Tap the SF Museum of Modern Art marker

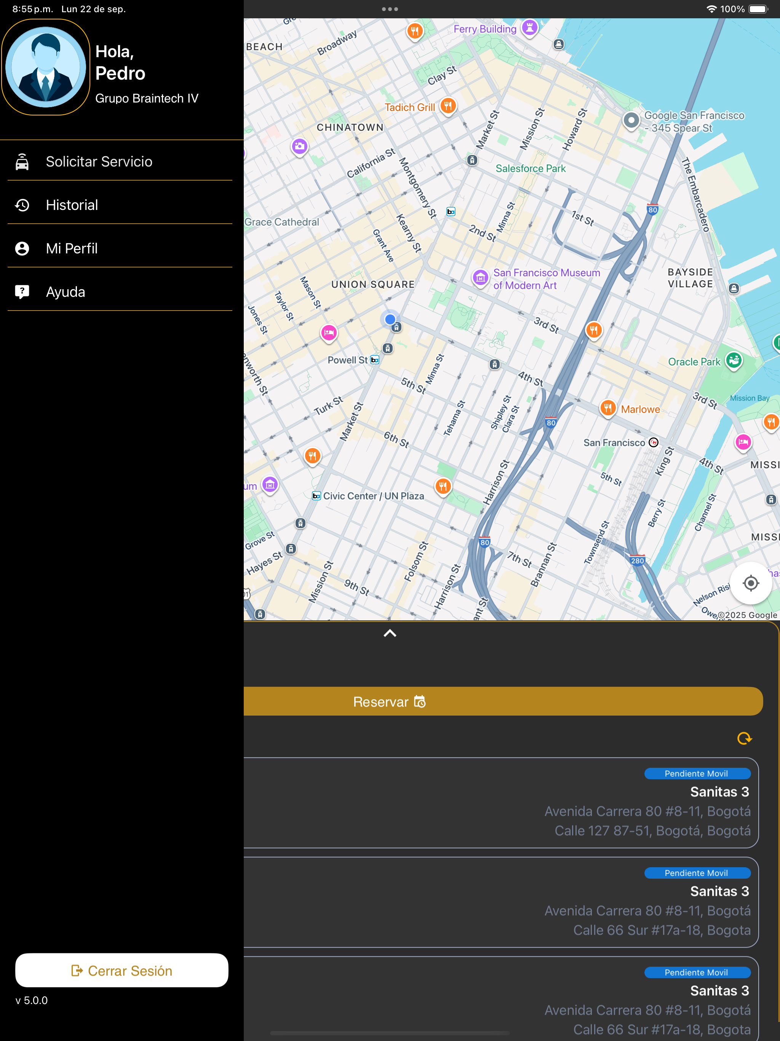click(x=480, y=278)
